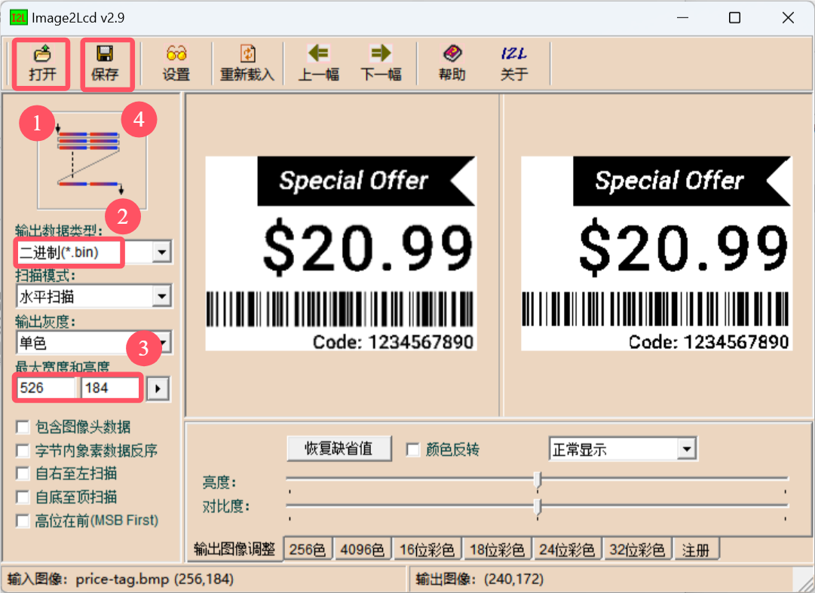Open an image with the 打开 icon
Viewport: 815px width, 593px height.
click(42, 64)
